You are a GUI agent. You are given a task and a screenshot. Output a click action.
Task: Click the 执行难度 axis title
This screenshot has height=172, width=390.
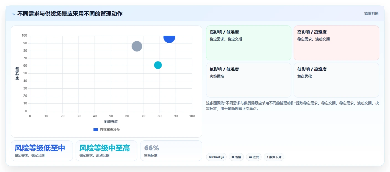(x=17, y=73)
